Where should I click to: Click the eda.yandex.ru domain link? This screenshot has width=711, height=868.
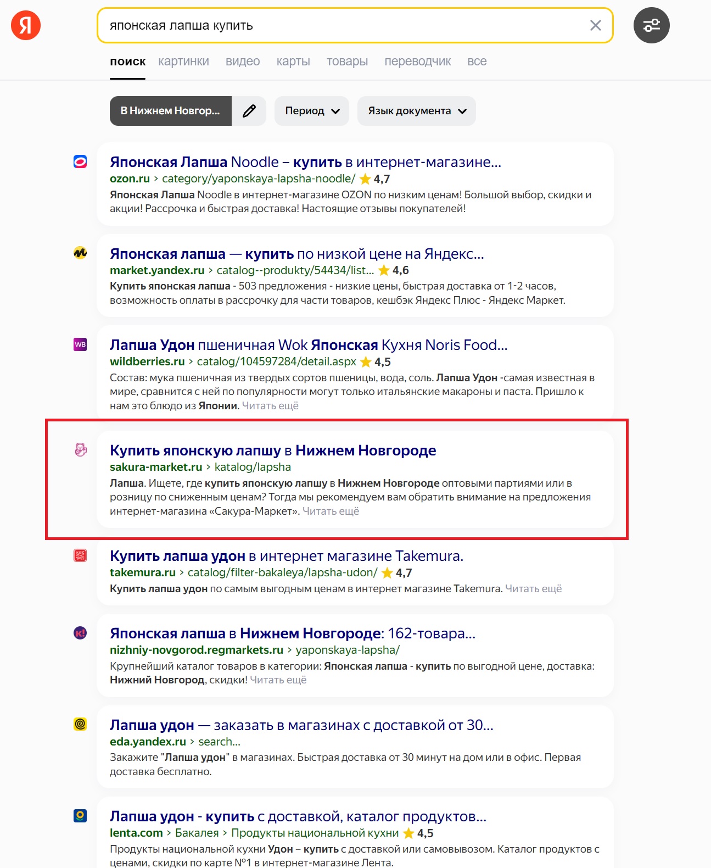[x=148, y=742]
